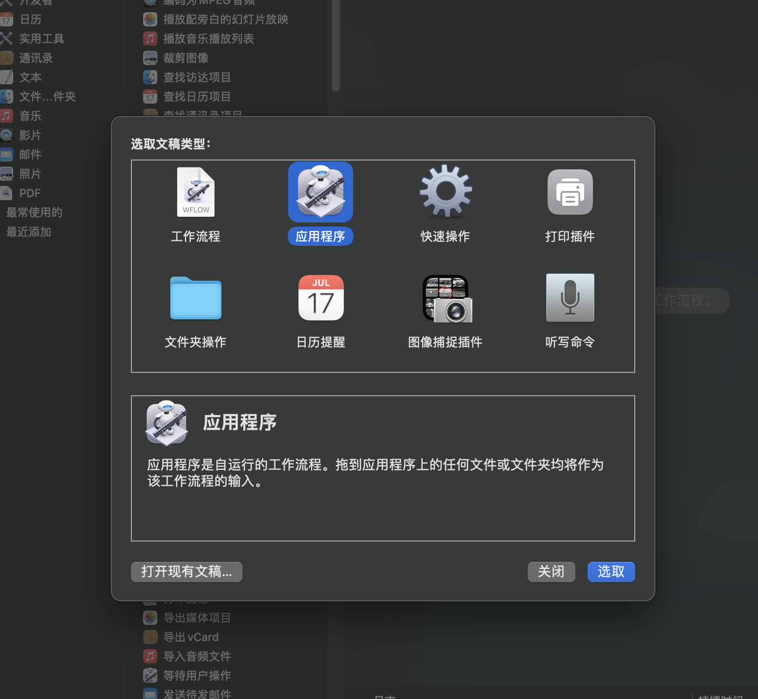
Task: Select the 应用程序 (Application) document type icon
Action: point(320,192)
